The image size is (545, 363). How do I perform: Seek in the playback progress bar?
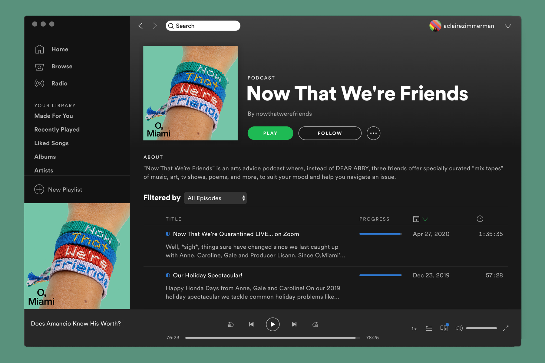pos(272,338)
